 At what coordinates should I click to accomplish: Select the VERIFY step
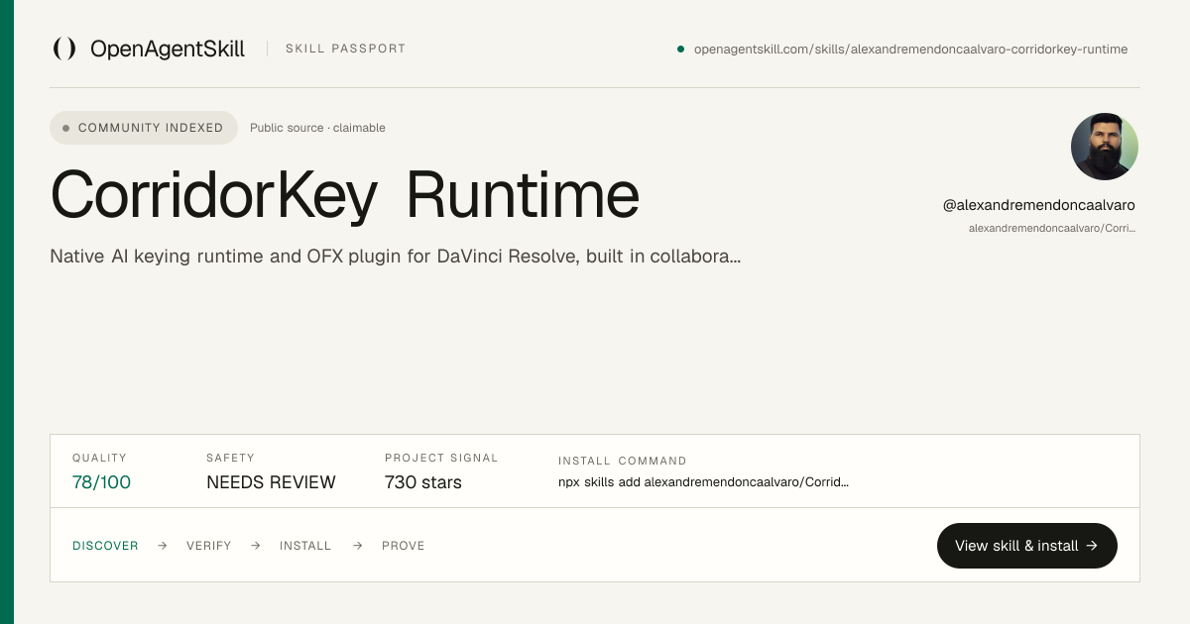pyautogui.click(x=209, y=546)
